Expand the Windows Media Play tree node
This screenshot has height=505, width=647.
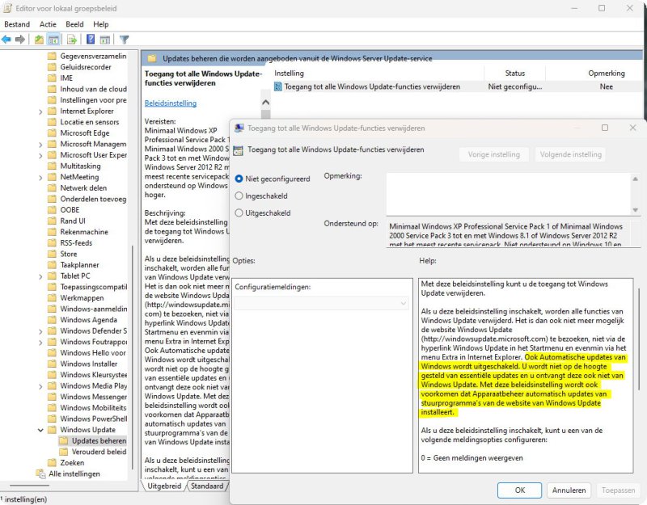[40, 386]
